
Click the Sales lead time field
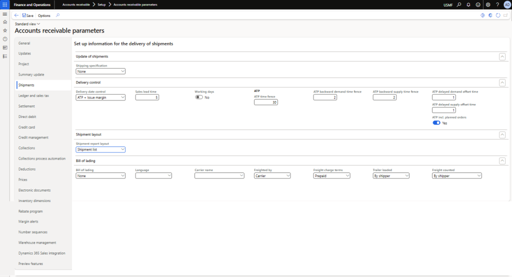tap(147, 97)
